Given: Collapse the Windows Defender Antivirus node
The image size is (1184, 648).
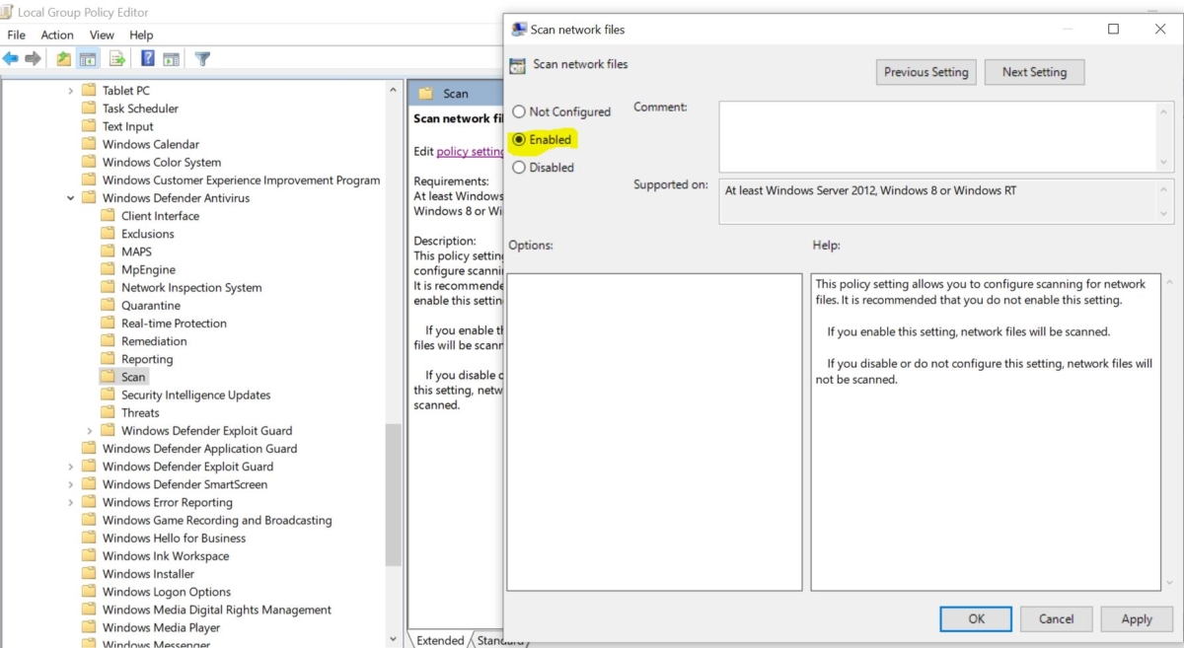Looking at the screenshot, I should (70, 197).
